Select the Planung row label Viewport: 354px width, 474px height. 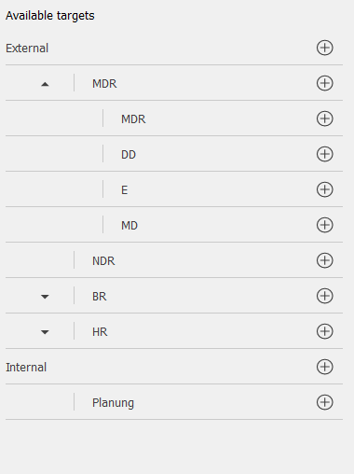(113, 403)
